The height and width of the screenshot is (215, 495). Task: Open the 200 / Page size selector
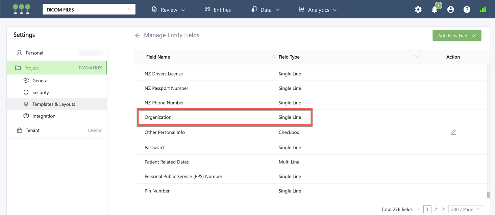click(465, 209)
